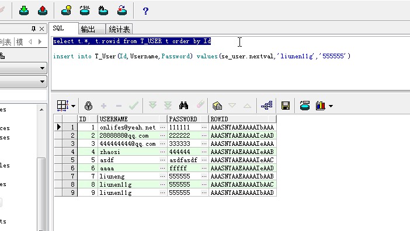Click the Query by Example binoculars icon
Image resolution: width=410 pixels, height=231 pixels.
[x=183, y=106]
